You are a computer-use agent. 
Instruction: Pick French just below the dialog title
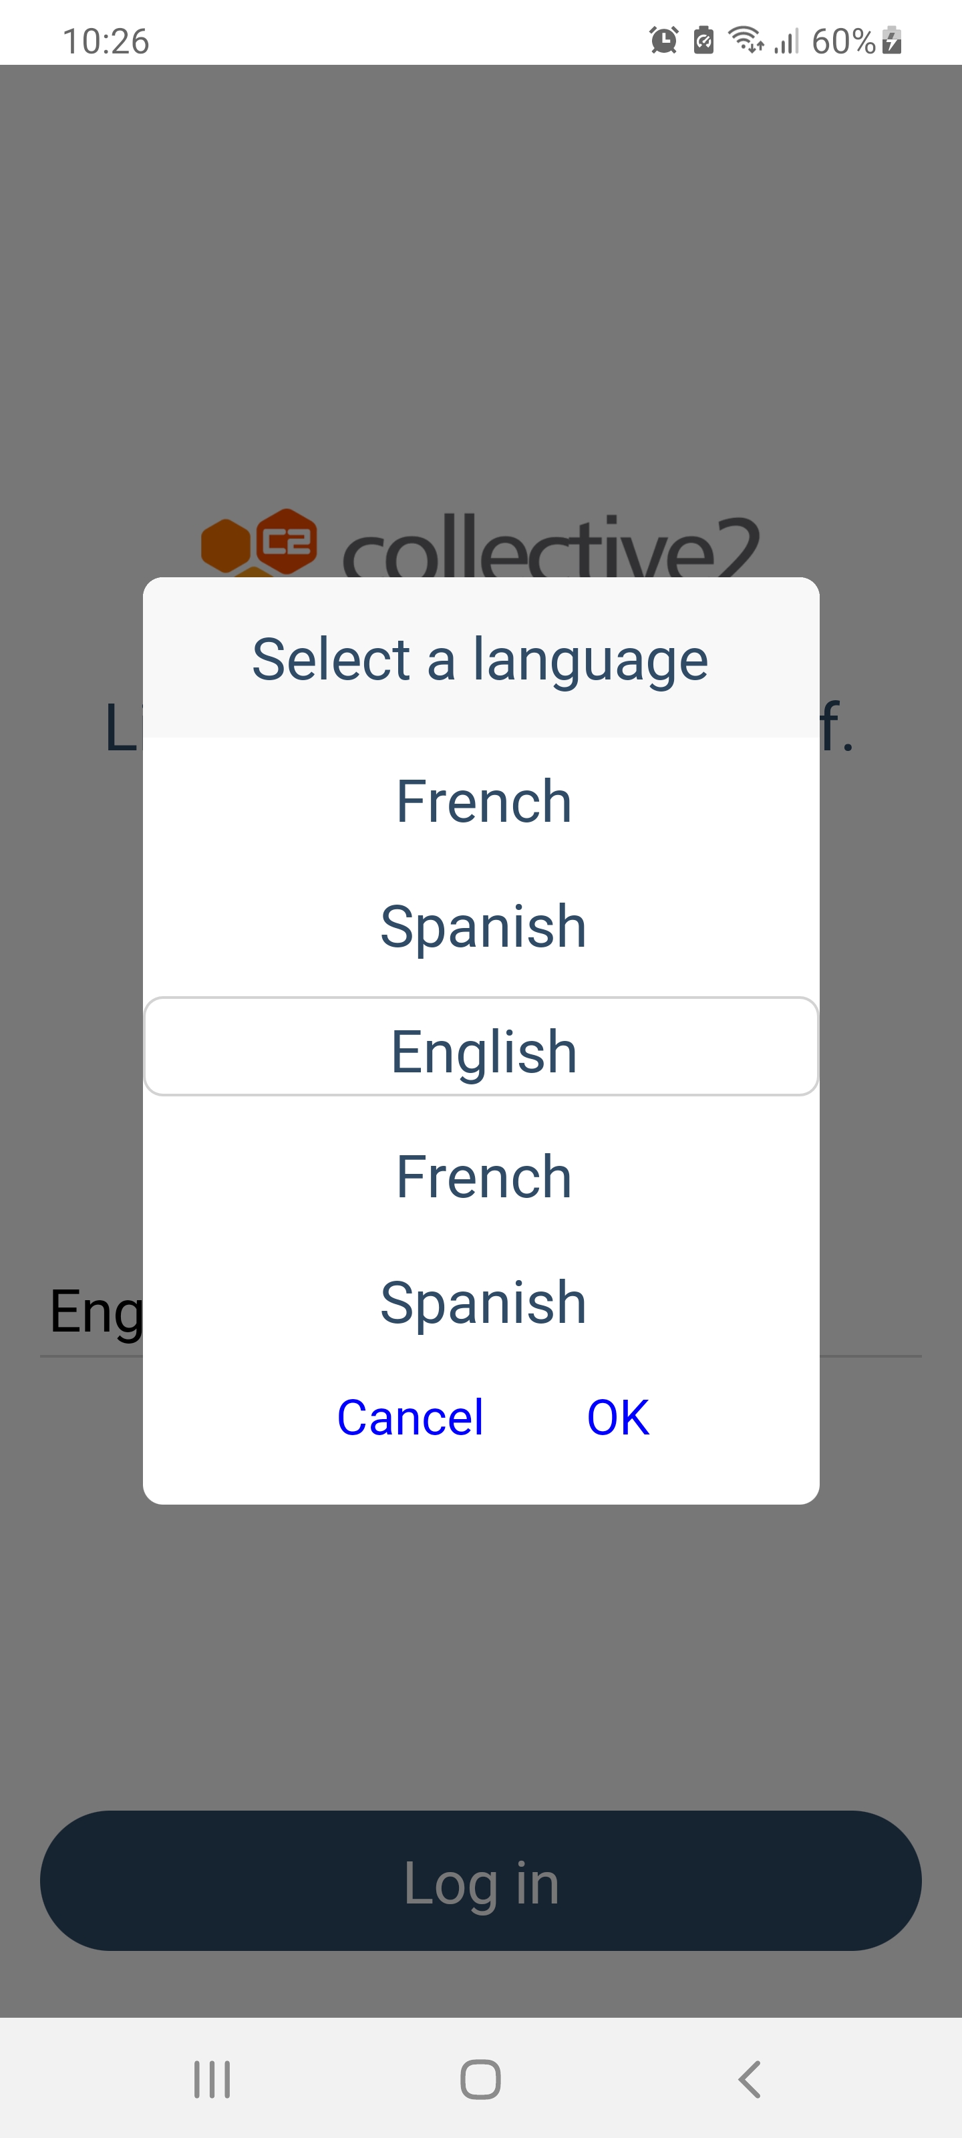pyautogui.click(x=483, y=801)
